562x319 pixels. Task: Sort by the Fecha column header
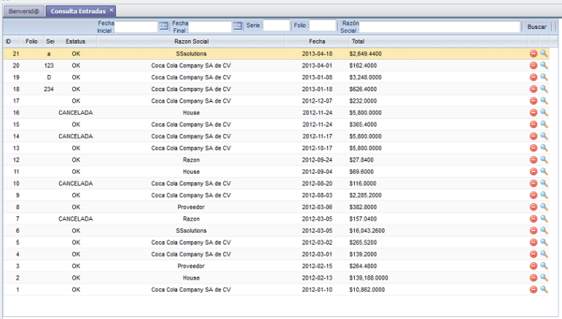[x=317, y=41]
